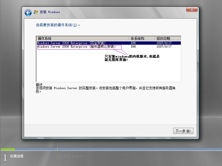
Task: Select Windows Server 2008 Enterprise (完全安装) row
Action: click(x=71, y=43)
